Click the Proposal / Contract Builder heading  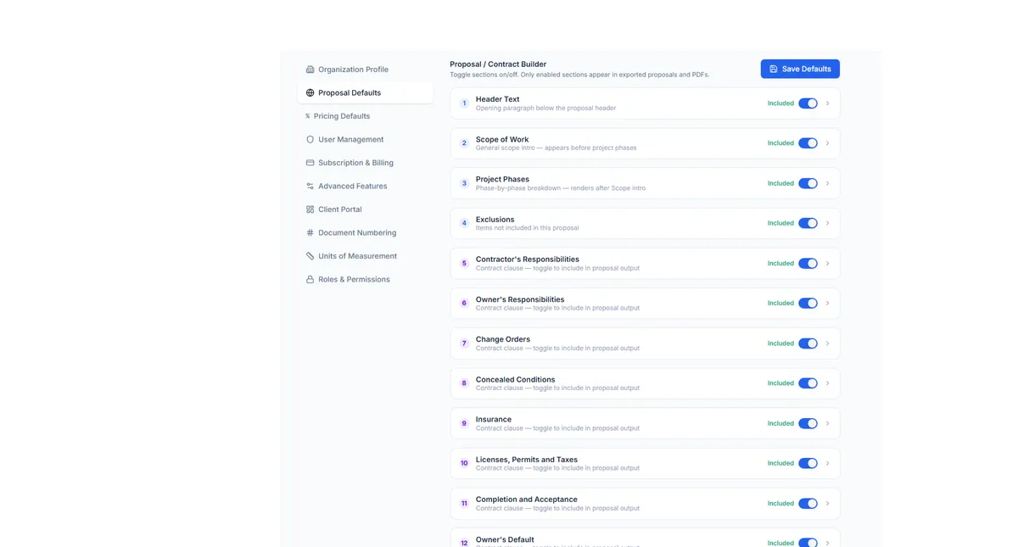(498, 64)
